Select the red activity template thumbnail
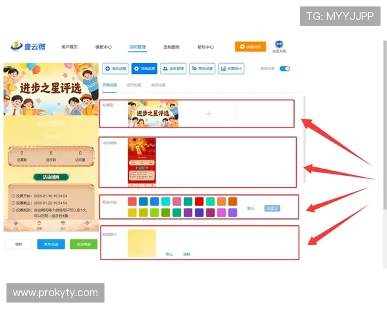The image size is (387, 309). tap(142, 162)
